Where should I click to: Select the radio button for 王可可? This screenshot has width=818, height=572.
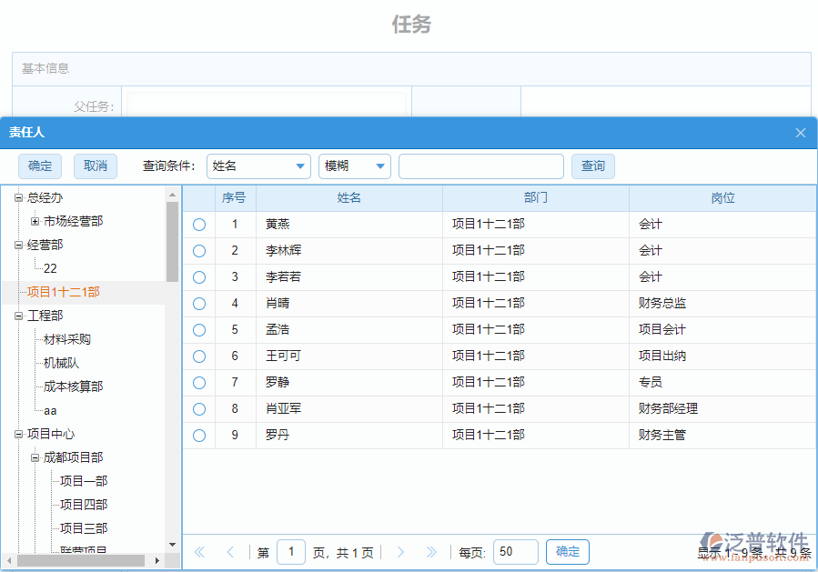pyautogui.click(x=198, y=356)
